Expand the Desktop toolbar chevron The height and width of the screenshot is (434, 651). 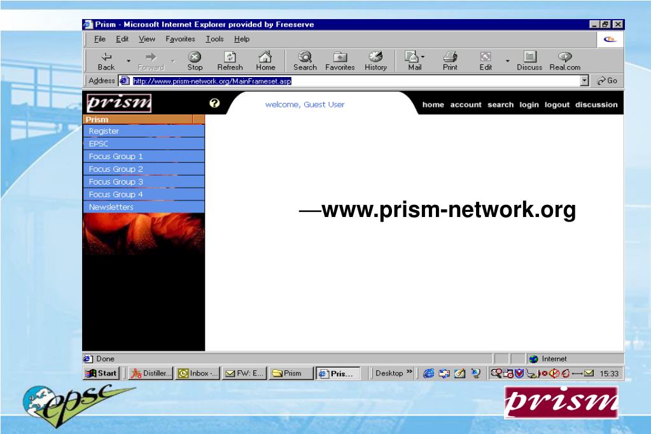409,372
